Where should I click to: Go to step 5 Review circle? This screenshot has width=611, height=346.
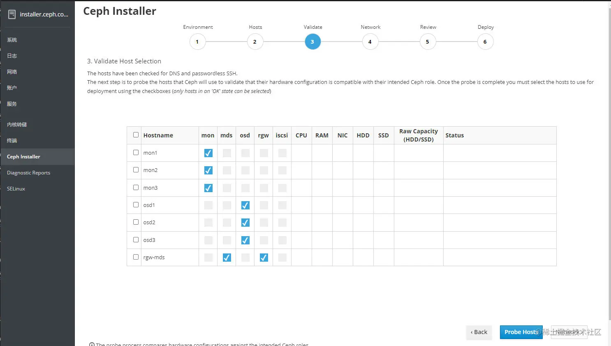tap(428, 42)
